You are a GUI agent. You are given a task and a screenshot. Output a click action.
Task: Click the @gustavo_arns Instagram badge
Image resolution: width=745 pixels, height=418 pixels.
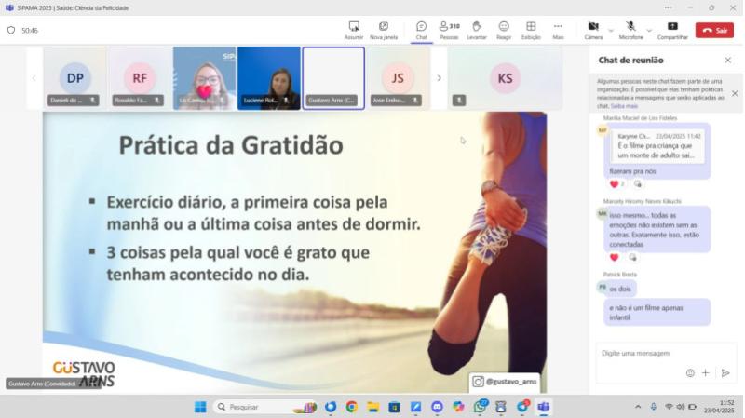(x=505, y=382)
